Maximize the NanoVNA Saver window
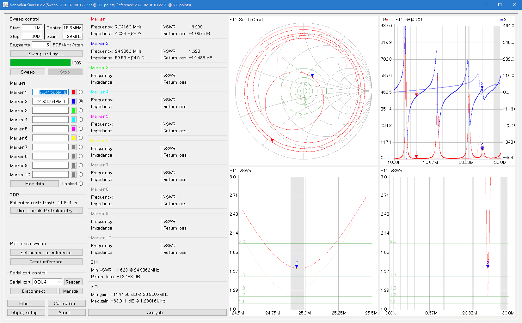The image size is (522, 323). pos(500,5)
